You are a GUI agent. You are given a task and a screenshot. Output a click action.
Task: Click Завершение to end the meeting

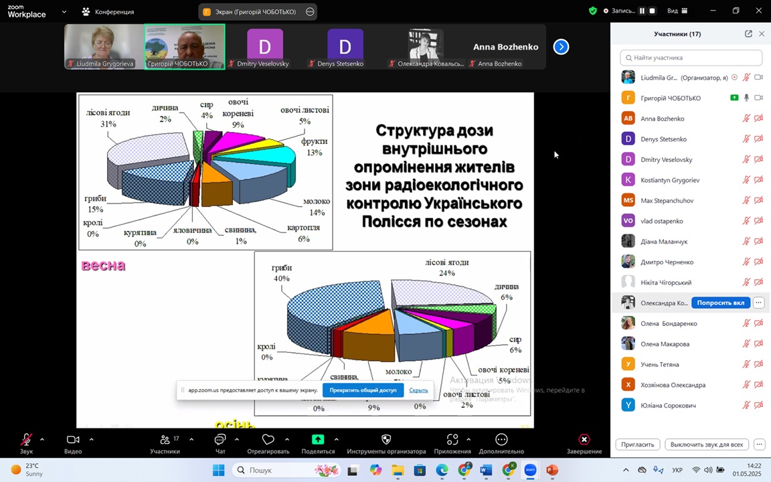[584, 443]
